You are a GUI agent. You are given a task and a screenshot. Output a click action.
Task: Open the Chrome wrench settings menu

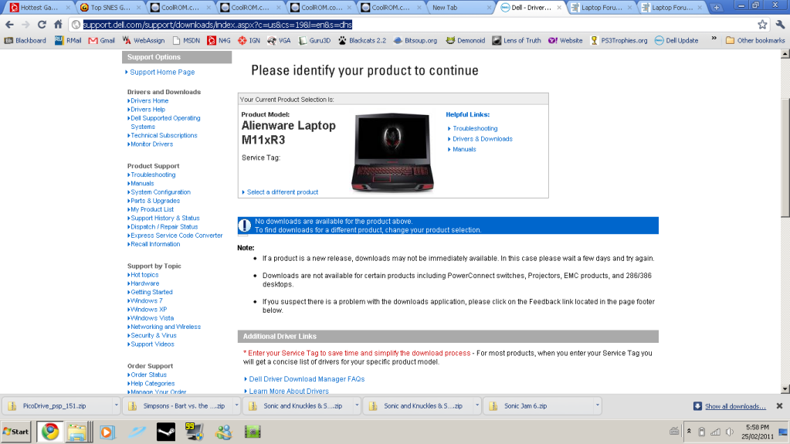(x=780, y=24)
